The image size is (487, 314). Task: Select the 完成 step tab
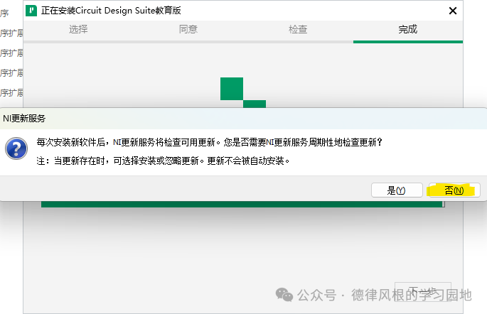click(x=408, y=29)
